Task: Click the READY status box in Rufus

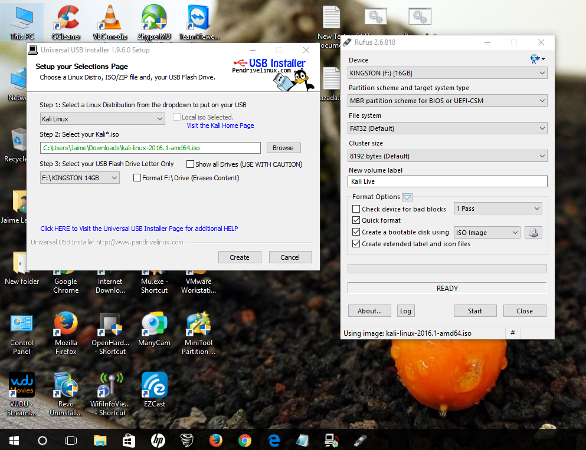Action: [x=447, y=288]
